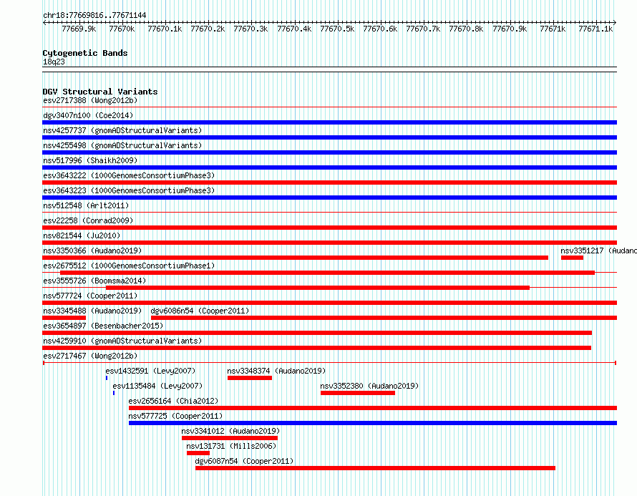Select nsv577724 (Cooper2011) label
This screenshot has height=496, width=637.
(x=90, y=296)
